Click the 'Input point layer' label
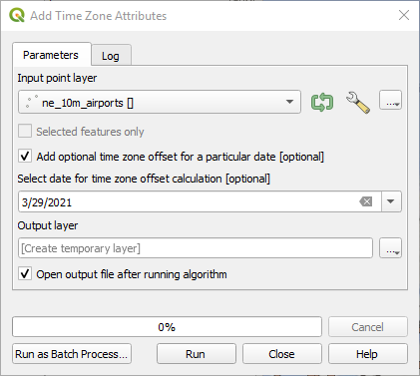This screenshot has width=420, height=376. 57,78
